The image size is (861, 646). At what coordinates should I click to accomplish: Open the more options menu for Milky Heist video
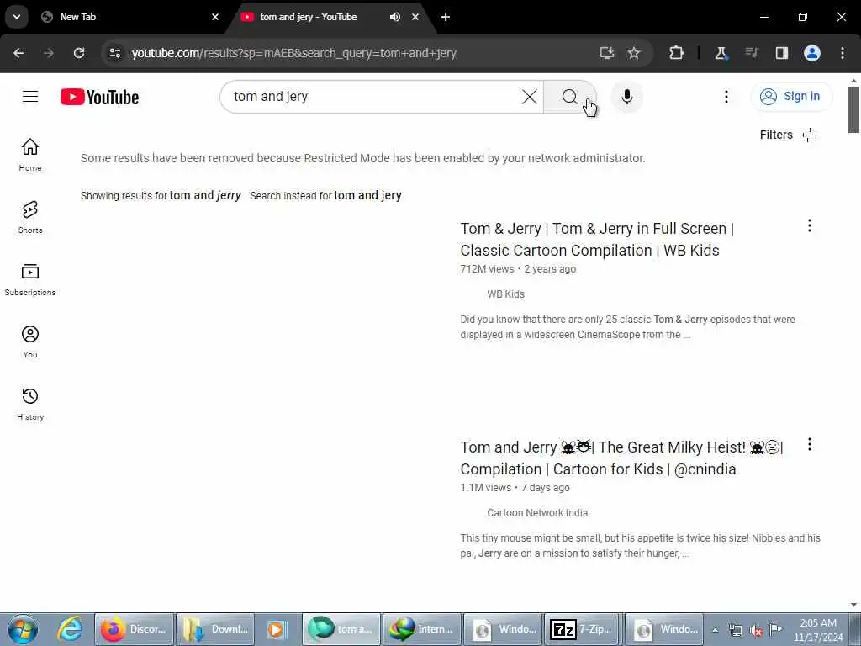tap(810, 444)
